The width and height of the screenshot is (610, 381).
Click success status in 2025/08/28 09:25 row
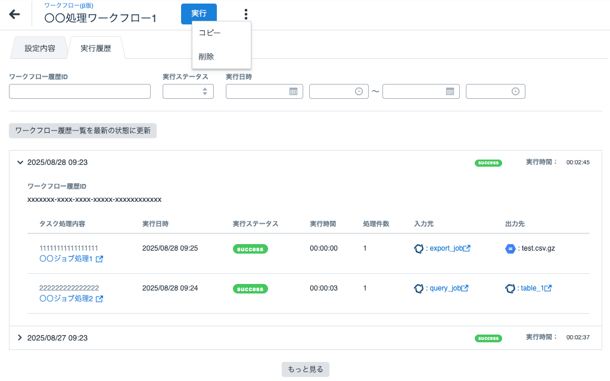250,249
